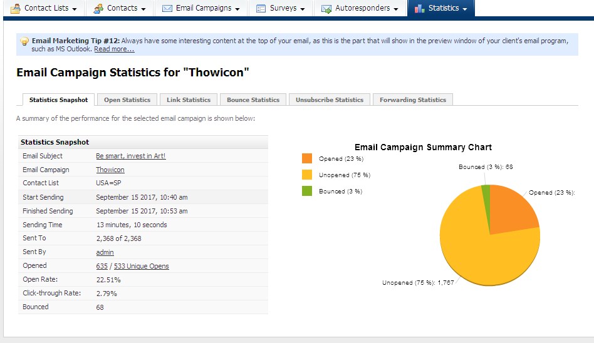Click the Autoresponders icon
This screenshot has width=594, height=343.
326,8
